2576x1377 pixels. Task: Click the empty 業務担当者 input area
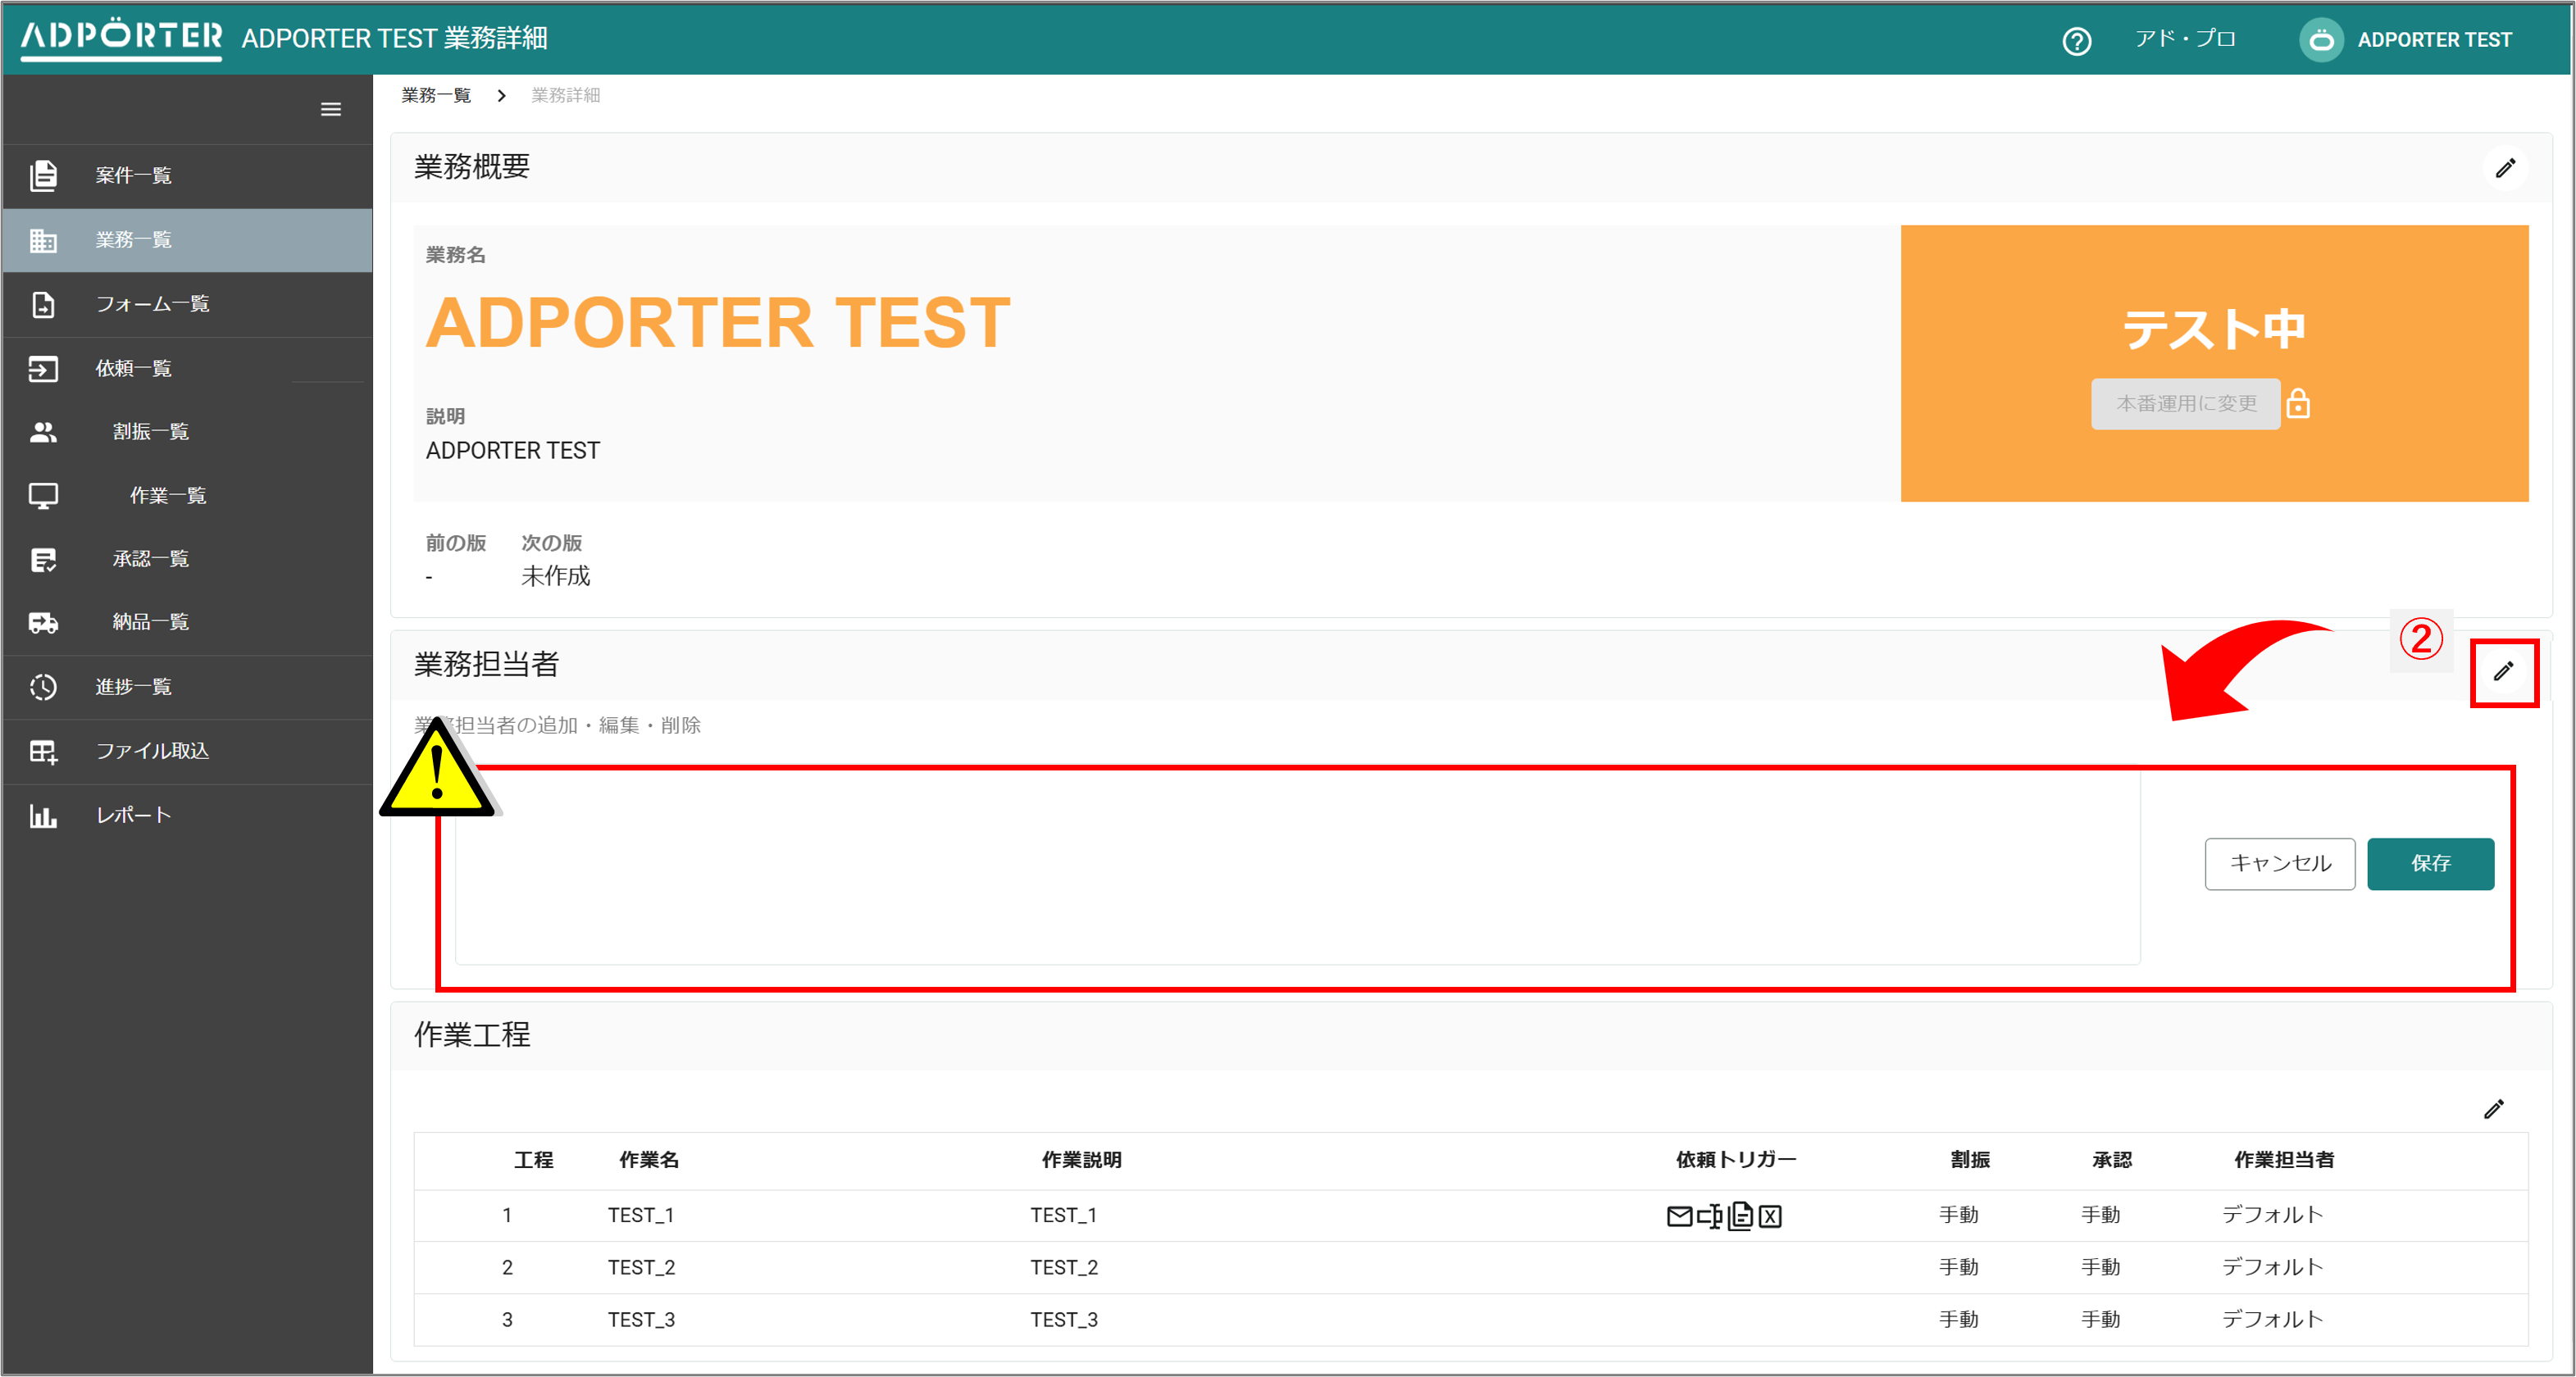(x=1297, y=868)
